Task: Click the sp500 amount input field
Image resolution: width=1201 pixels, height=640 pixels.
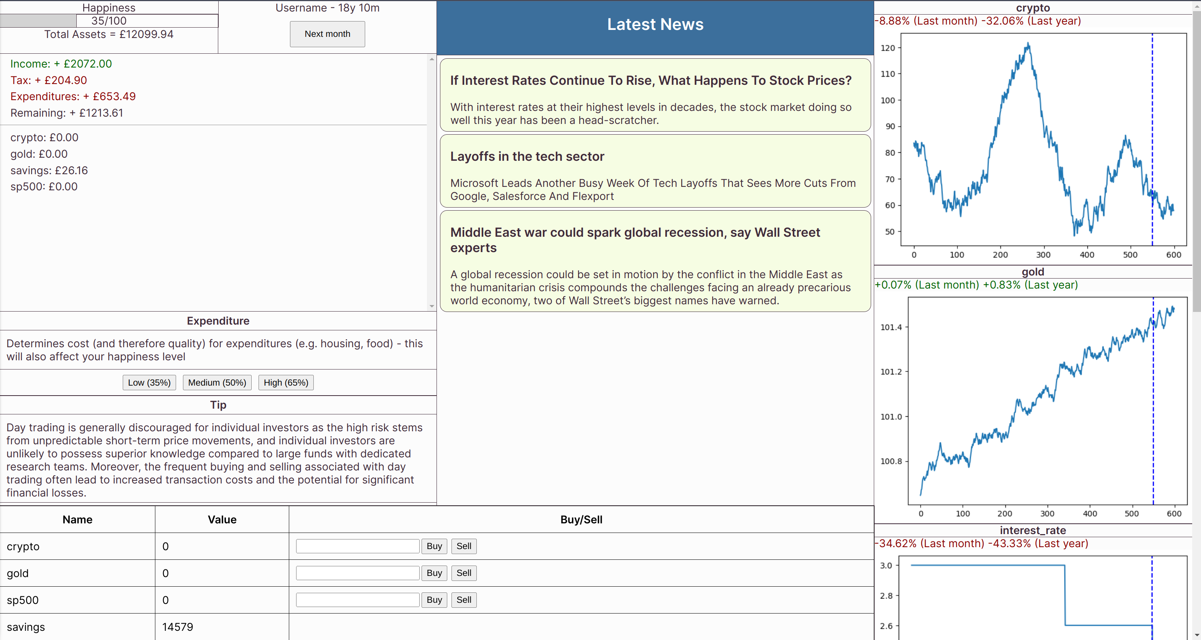Action: (357, 600)
